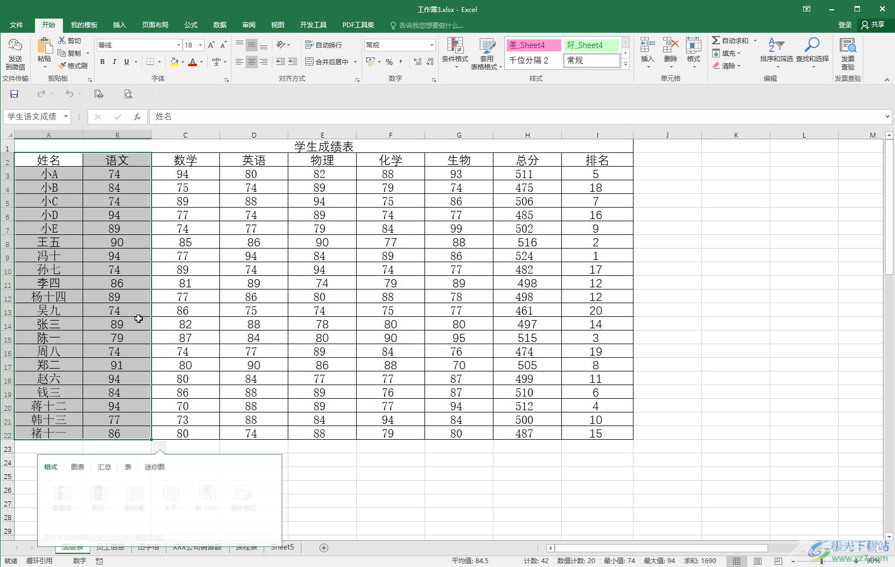This screenshot has height=567, width=895.
Task: Switch to the 公式 ribbon tab
Action: click(x=191, y=25)
